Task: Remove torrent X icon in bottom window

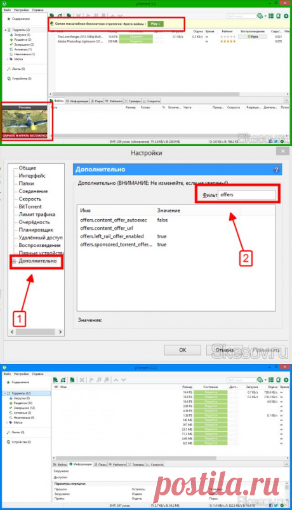Action: coord(82,380)
